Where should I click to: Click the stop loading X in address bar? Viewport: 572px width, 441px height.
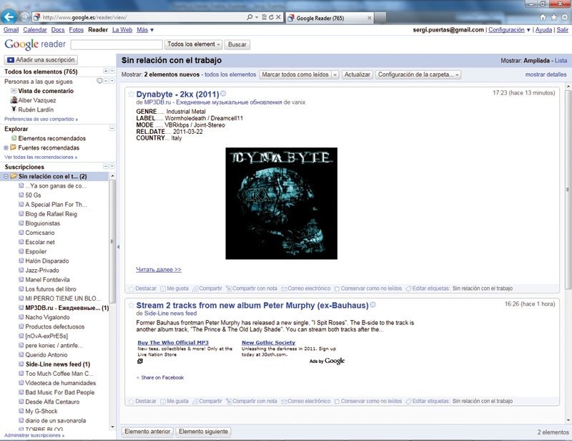coord(278,17)
